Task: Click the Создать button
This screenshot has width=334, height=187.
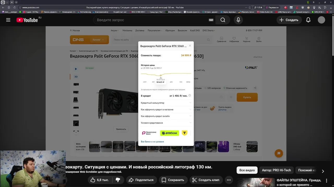Action: (289, 20)
